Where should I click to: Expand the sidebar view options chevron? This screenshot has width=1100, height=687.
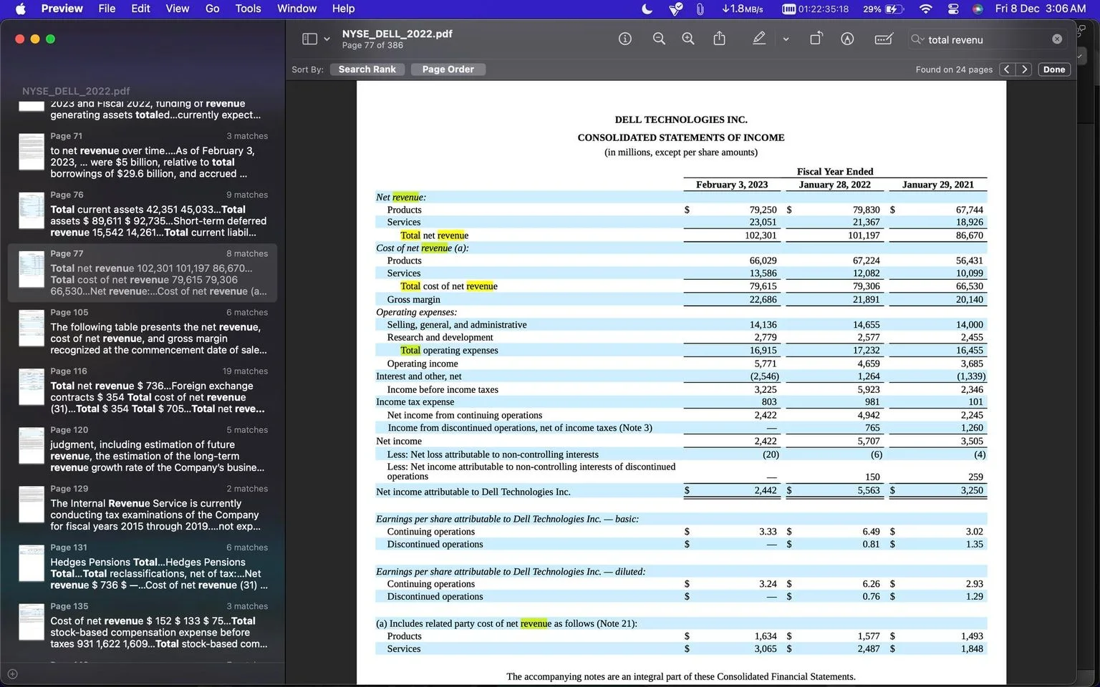pos(327,39)
